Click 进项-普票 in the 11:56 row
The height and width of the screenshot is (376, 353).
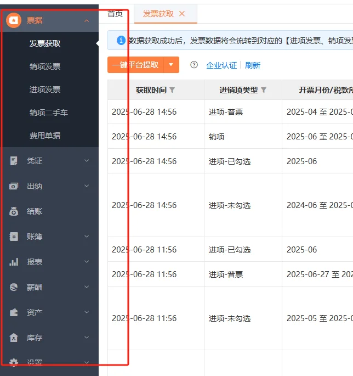point(226,274)
